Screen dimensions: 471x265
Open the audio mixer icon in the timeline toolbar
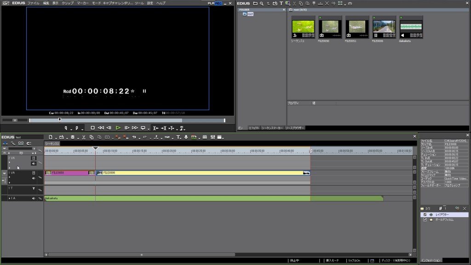pyautogui.click(x=213, y=137)
